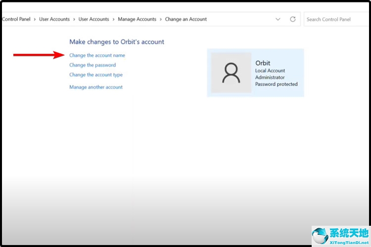Open the Manage another account link
Viewport: 371px width, 247px height.
pyautogui.click(x=96, y=87)
